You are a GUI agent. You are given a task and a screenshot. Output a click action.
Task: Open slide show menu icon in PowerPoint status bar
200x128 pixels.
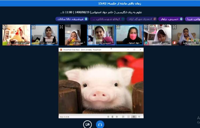[x=113, y=117]
